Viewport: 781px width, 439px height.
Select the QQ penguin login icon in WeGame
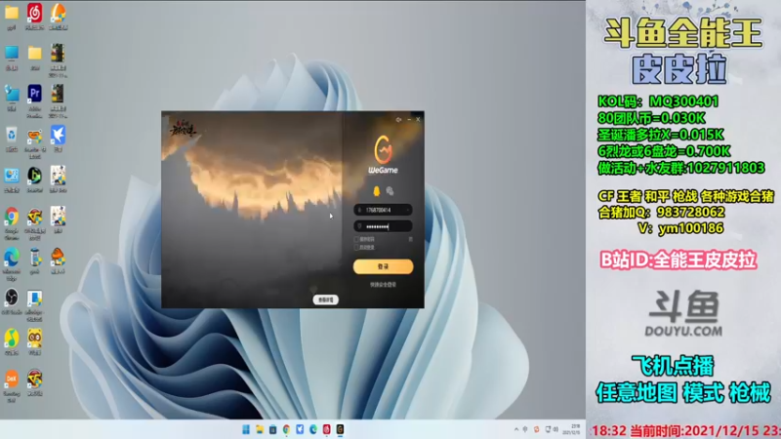click(377, 191)
